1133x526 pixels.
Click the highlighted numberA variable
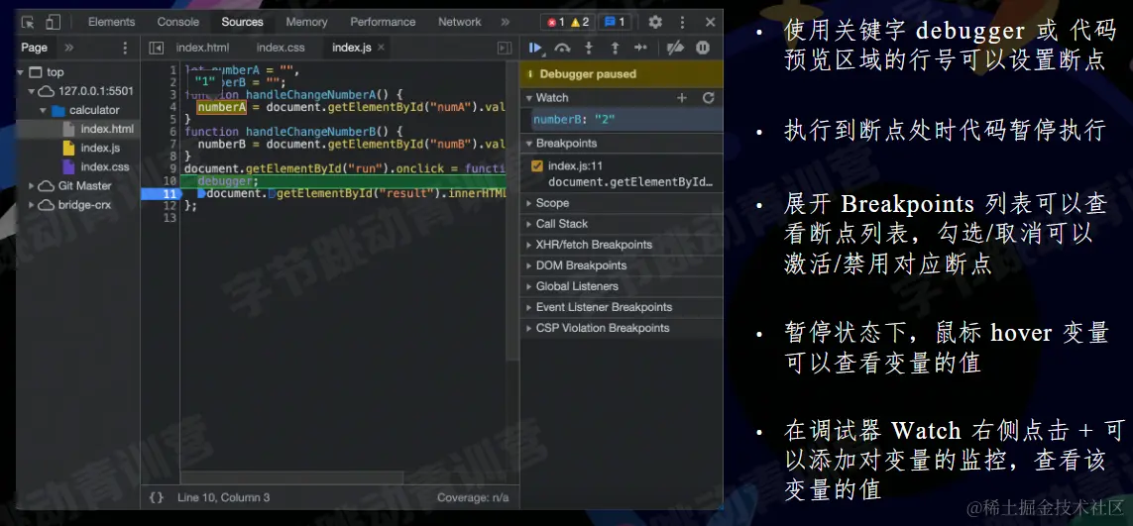[222, 107]
